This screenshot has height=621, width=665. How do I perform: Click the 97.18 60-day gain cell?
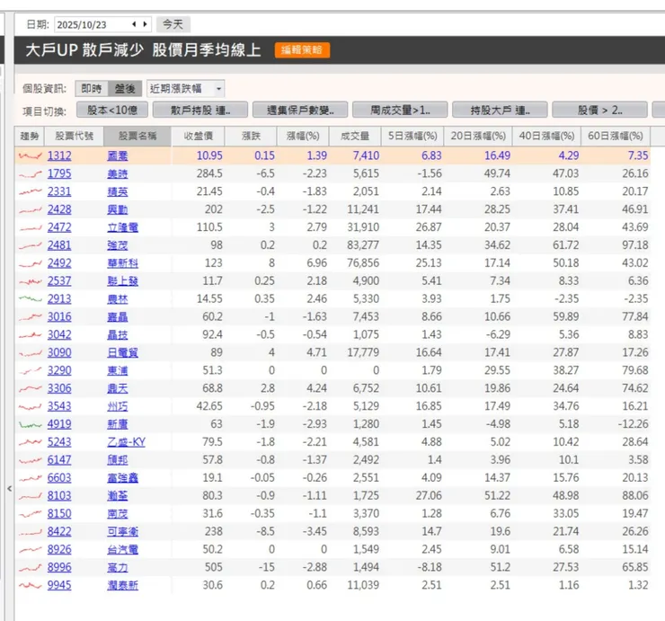tap(634, 245)
